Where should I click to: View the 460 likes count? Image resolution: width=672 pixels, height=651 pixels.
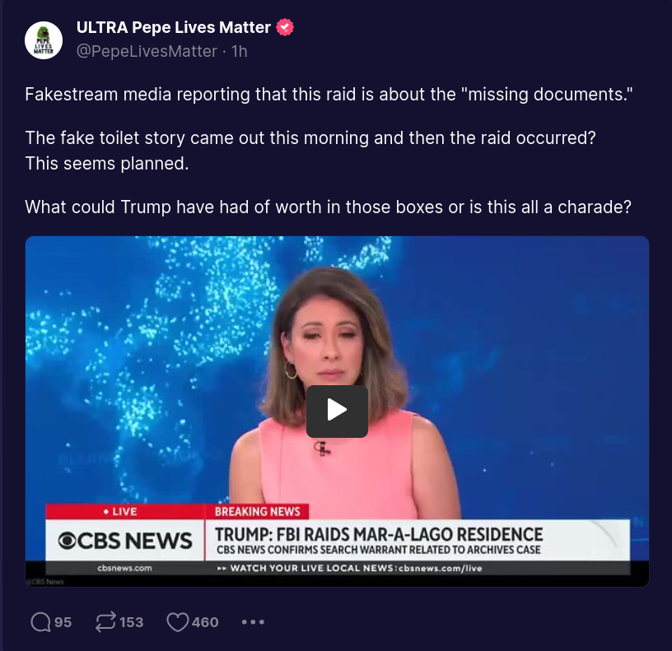(x=205, y=622)
